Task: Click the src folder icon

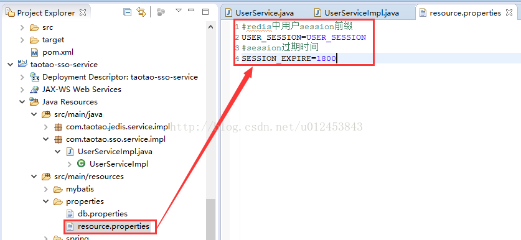Action: 35,27
